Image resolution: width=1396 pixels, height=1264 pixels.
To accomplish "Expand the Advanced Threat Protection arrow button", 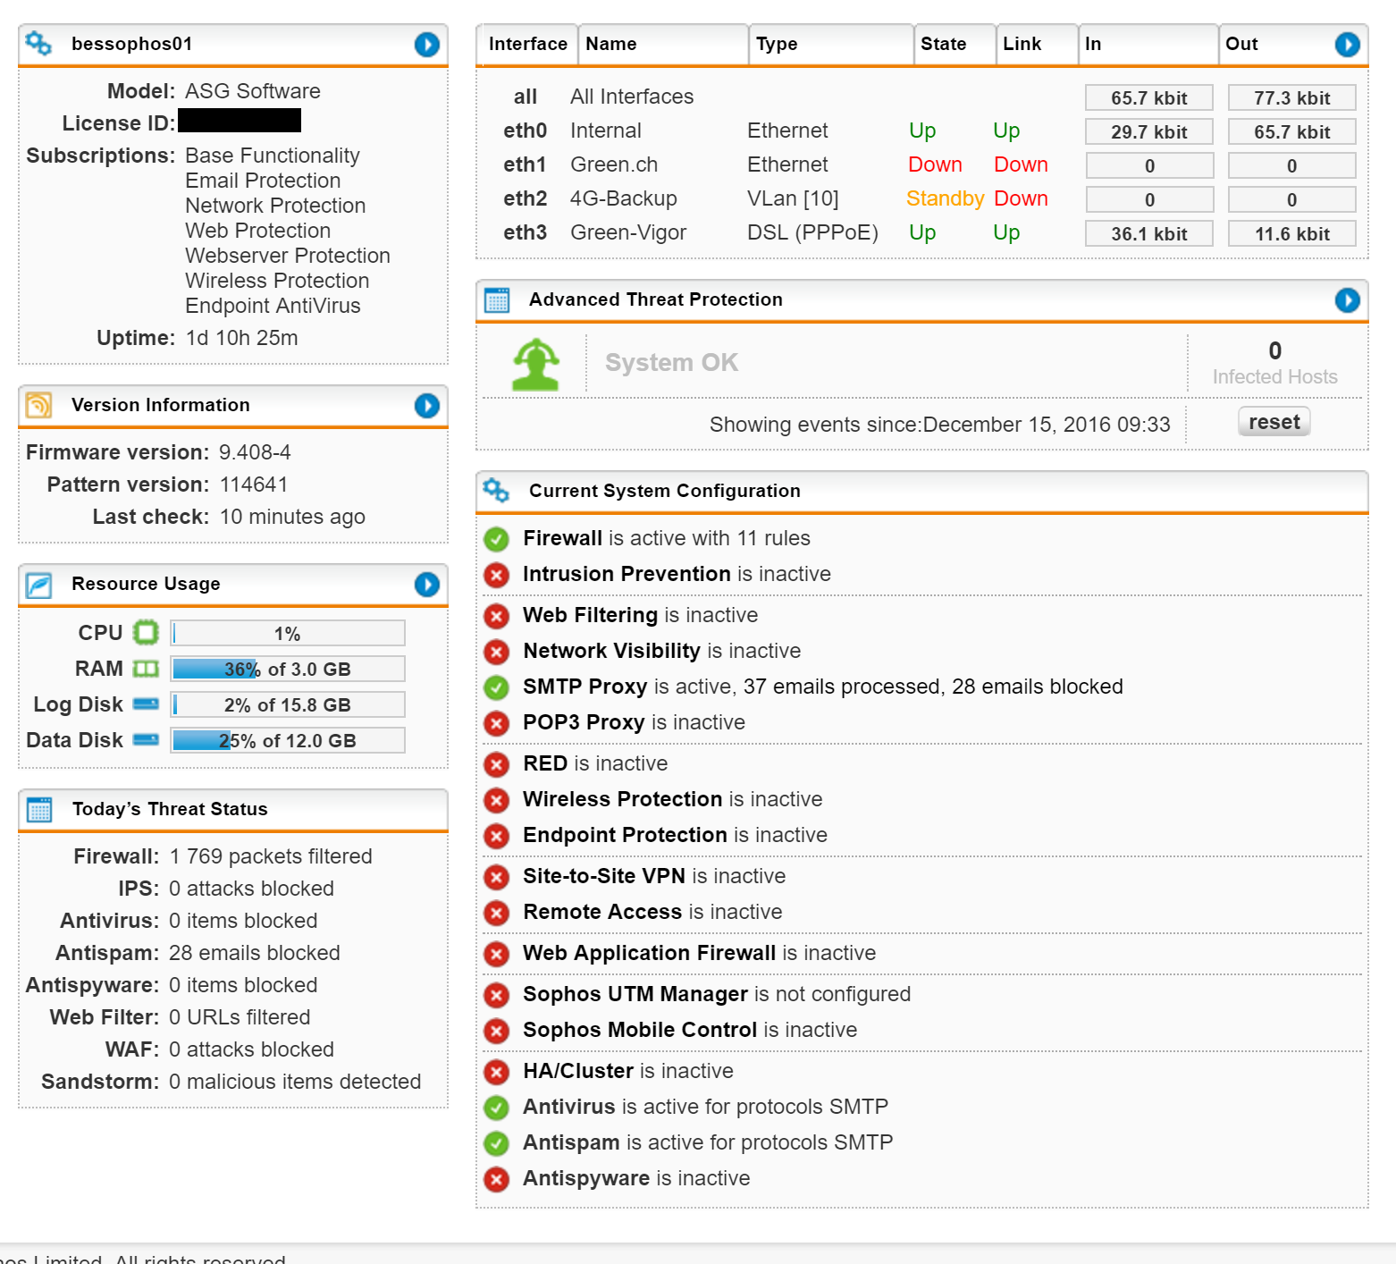I will point(1347,300).
